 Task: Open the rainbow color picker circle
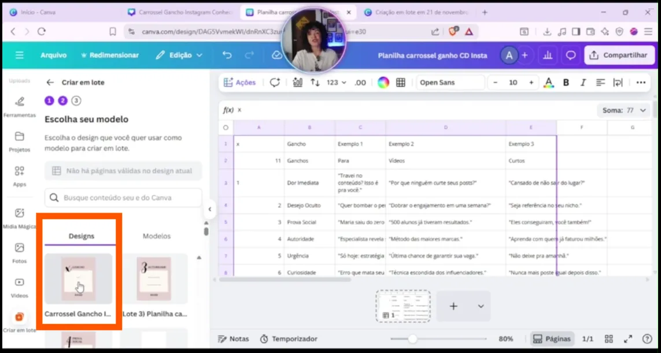383,83
